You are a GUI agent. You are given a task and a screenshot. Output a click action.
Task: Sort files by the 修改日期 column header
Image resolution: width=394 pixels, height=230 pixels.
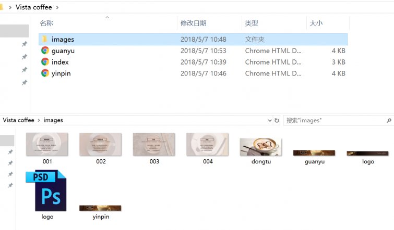point(194,23)
